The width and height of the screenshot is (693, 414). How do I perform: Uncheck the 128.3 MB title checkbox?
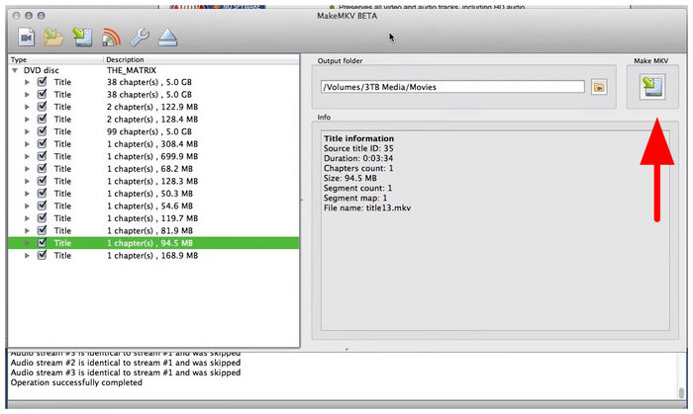(x=42, y=181)
